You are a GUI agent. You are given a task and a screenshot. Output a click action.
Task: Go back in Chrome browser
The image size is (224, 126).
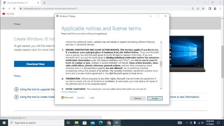pyautogui.click(x=4, y=8)
